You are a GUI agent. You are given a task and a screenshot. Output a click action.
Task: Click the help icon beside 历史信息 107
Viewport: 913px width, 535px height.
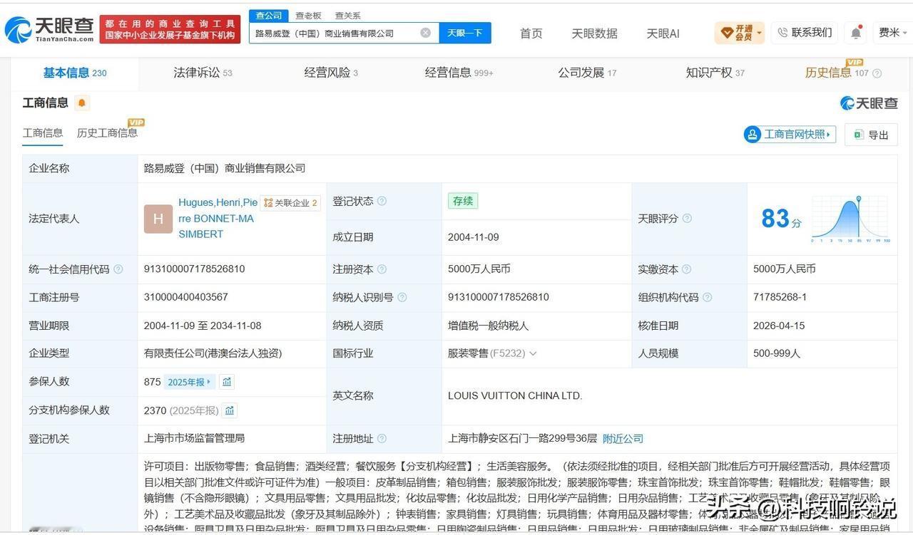[877, 73]
